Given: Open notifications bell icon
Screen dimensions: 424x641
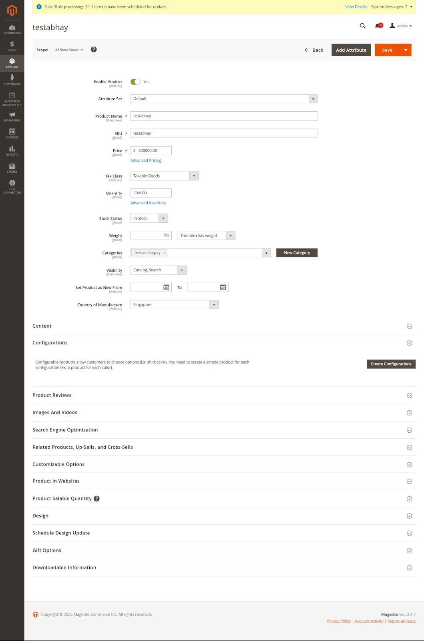Looking at the screenshot, I should 378,26.
